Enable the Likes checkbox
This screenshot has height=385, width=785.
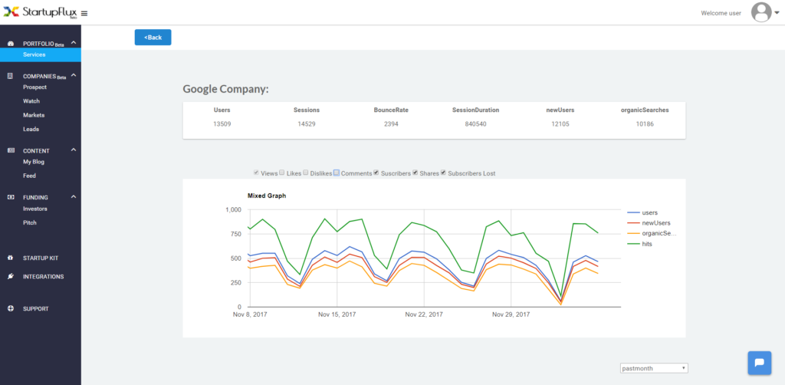pos(282,173)
